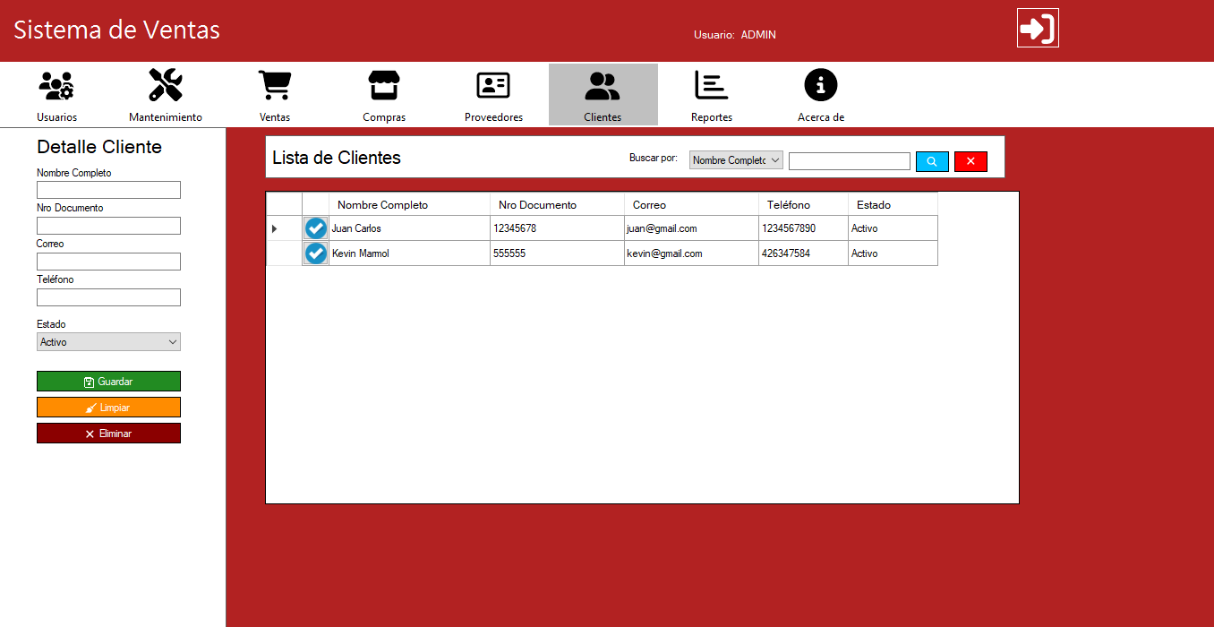Click the Juan Carlos row selector arrow
Screen dimensions: 1214x627
[275, 229]
